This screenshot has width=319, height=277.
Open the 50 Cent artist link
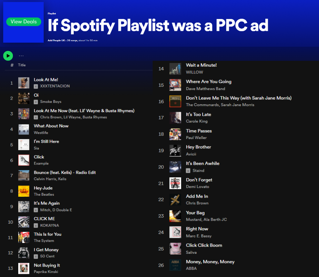click(x=47, y=256)
